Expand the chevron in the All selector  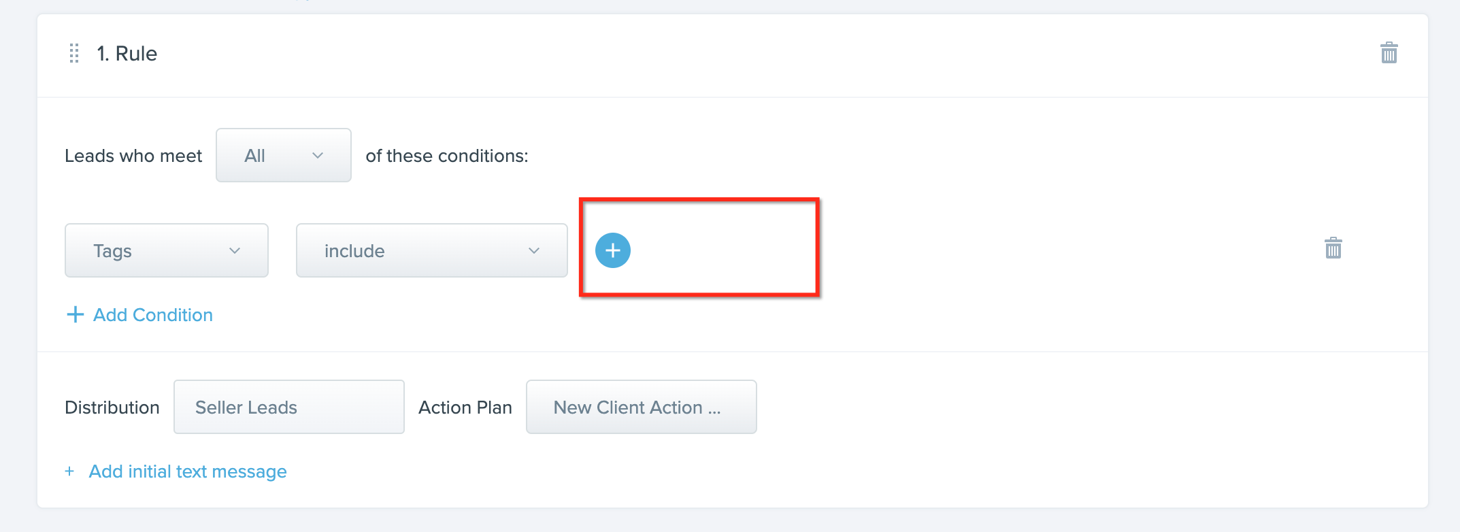318,156
